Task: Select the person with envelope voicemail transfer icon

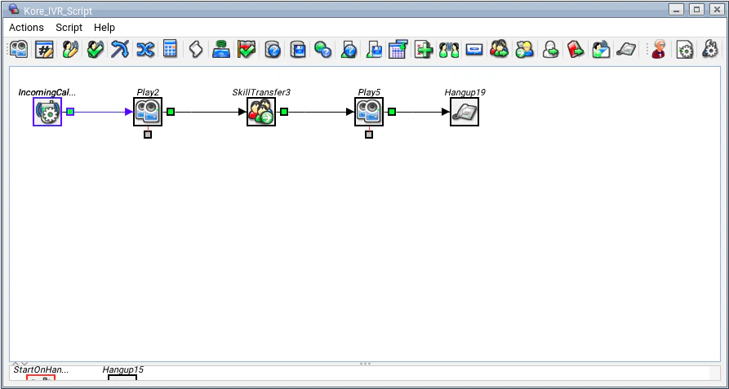Action: tap(601, 49)
